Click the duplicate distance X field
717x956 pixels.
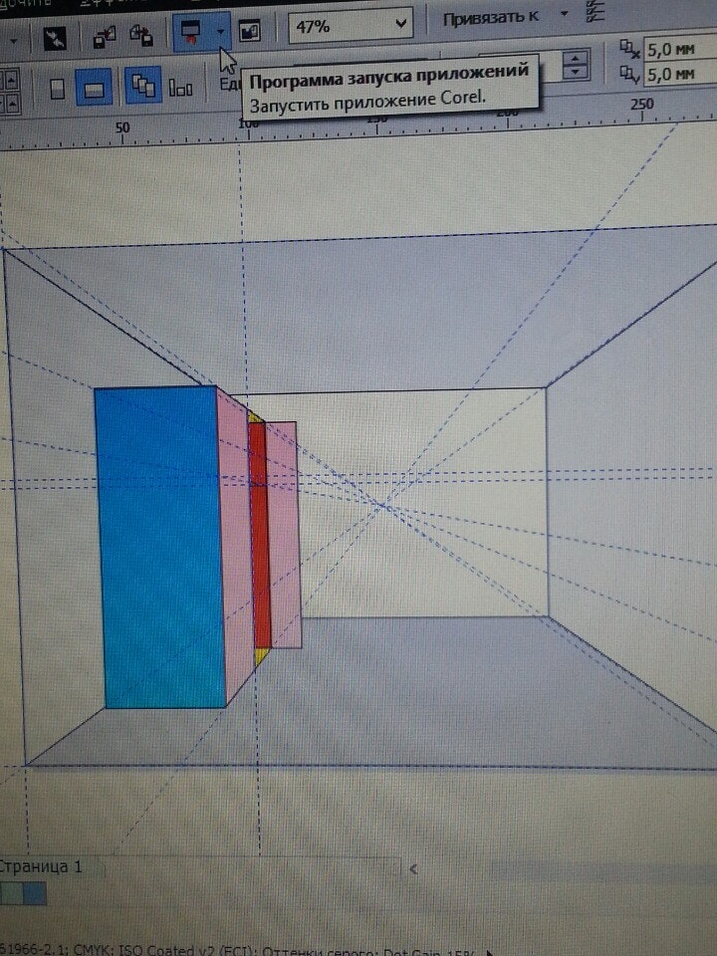tap(680, 49)
